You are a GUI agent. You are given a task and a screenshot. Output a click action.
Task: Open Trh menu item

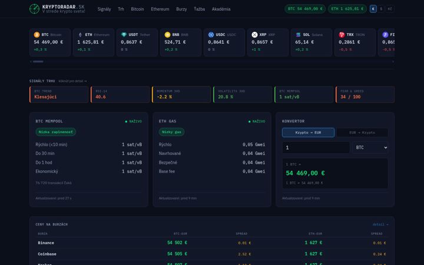pos(121,9)
